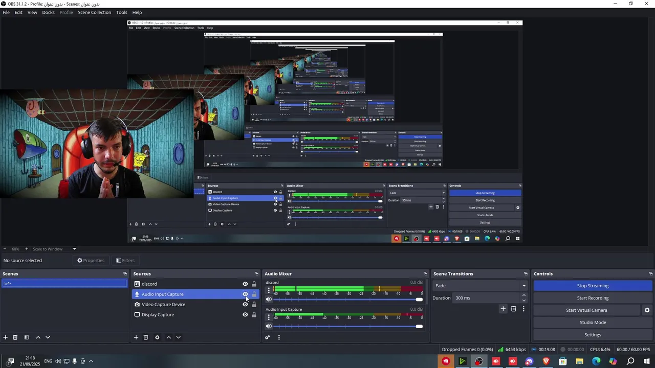Open Settings from Controls panel
Image resolution: width=655 pixels, height=368 pixels.
pyautogui.click(x=593, y=335)
